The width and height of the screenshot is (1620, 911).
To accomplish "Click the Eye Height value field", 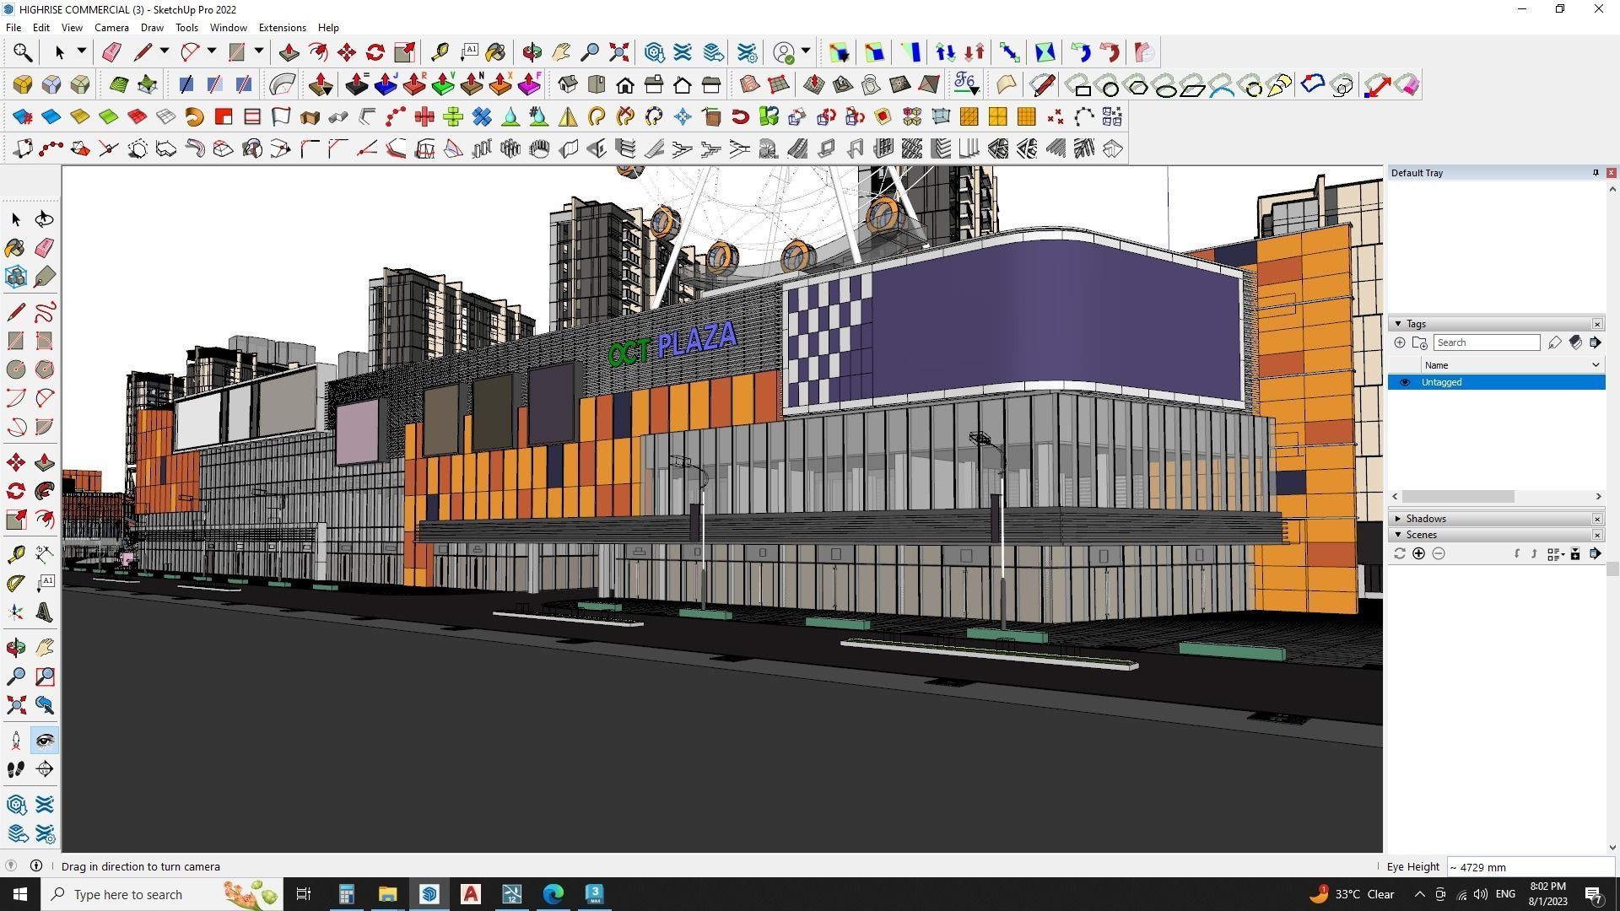I will point(1531,867).
